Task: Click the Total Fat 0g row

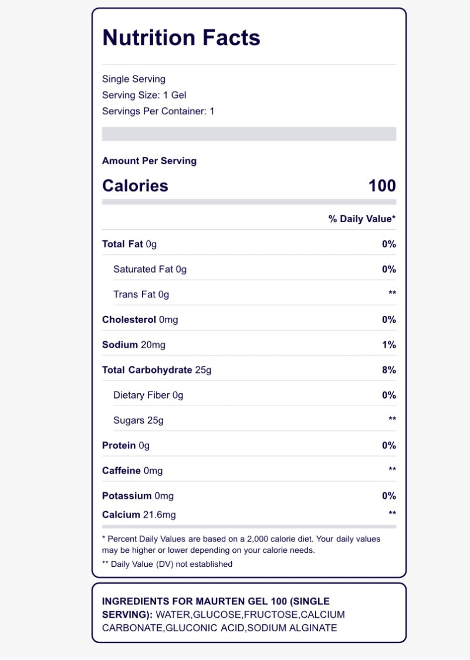Action: (249, 244)
